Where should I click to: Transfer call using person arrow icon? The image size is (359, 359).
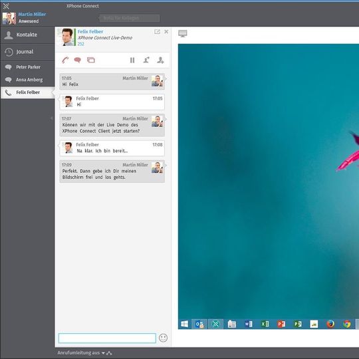pos(146,60)
